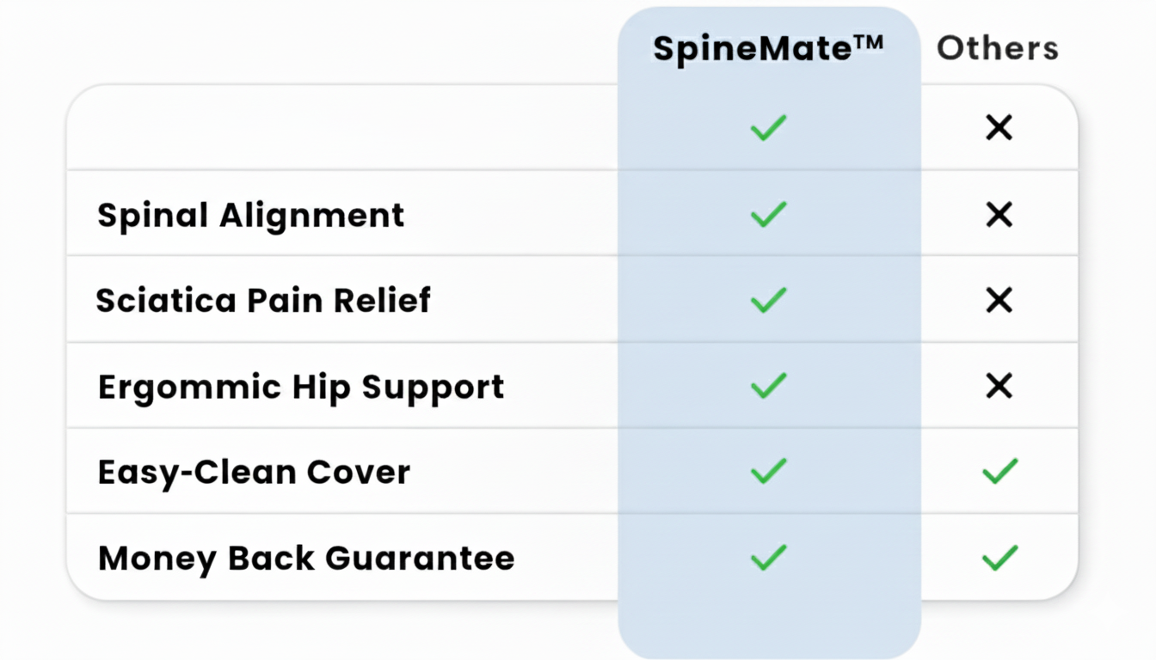Click the Others X for Sciatica Pain Relief

coord(999,300)
